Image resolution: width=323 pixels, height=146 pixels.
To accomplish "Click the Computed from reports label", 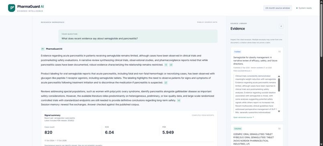I will [203, 115].
